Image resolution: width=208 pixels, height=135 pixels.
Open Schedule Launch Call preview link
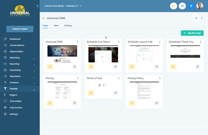coord(157,67)
